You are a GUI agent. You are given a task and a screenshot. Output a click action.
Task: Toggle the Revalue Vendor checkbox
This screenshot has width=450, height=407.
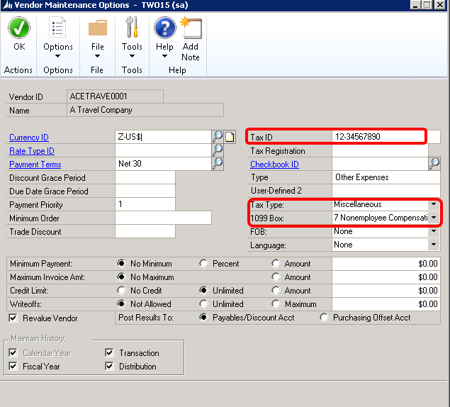click(x=13, y=318)
